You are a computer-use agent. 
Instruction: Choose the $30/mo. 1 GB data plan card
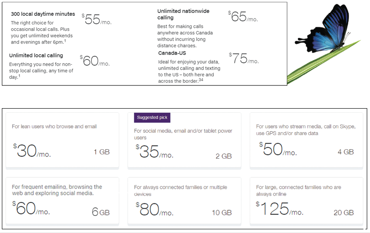click(62, 141)
